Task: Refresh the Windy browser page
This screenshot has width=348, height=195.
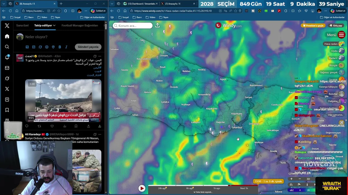Action: 119,11
